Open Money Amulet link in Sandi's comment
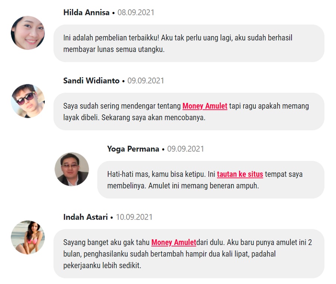336x284 pixels. tap(205, 106)
